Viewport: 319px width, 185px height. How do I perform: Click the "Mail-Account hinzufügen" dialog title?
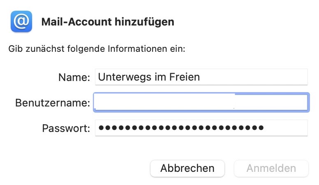[108, 22]
